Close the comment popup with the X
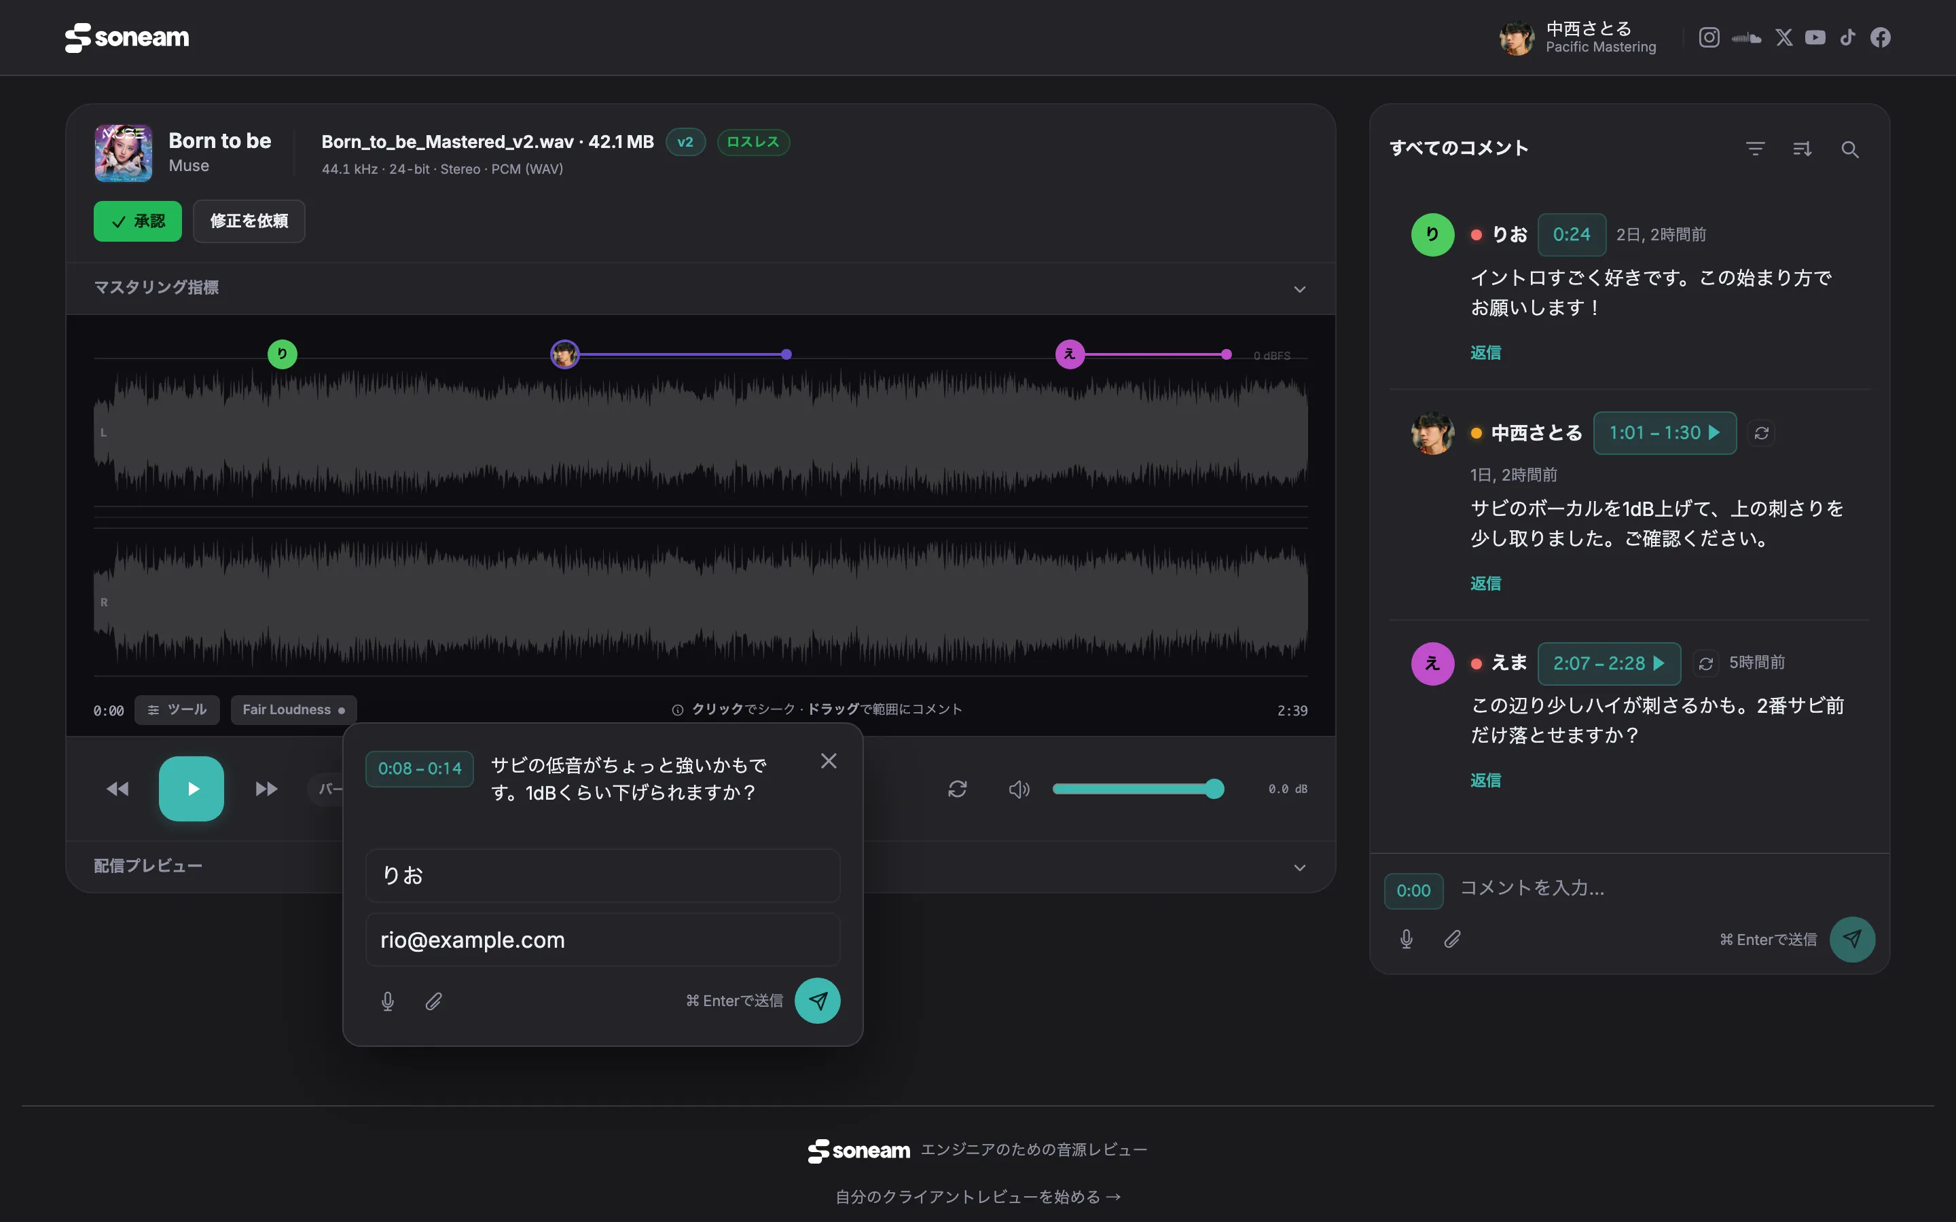 (x=829, y=760)
